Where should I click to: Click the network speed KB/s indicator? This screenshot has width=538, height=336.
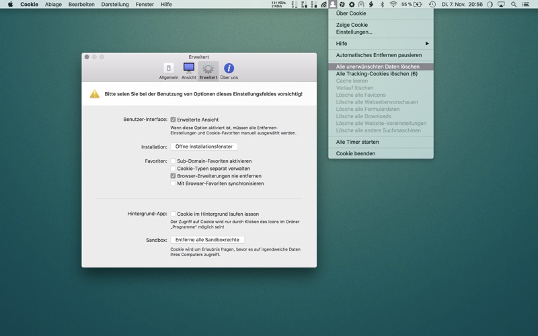278,4
